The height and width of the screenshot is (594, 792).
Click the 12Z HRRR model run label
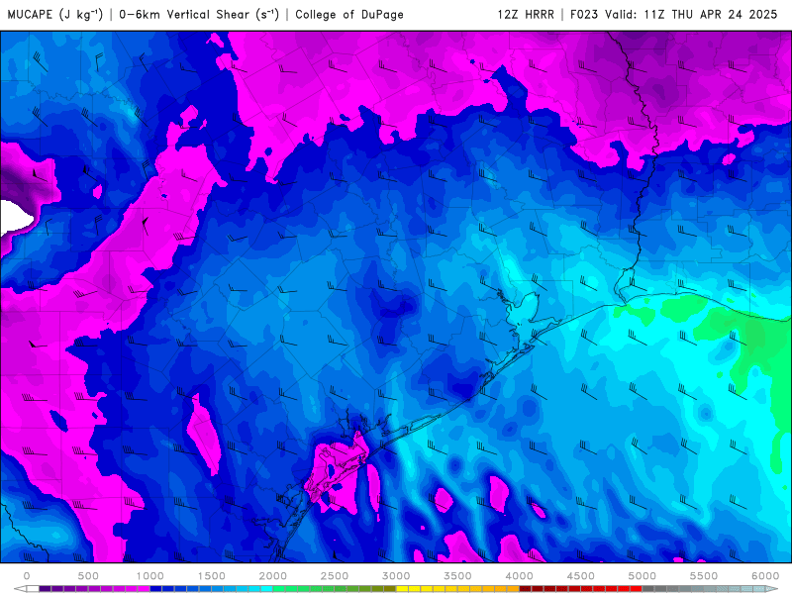click(x=526, y=14)
